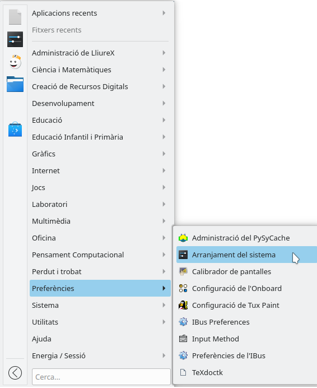
Task: Launch the blue shopping bag store icon
Action: pyautogui.click(x=15, y=129)
